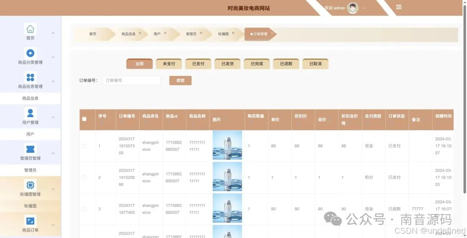Open the admin account dropdown arrow

pos(363,8)
